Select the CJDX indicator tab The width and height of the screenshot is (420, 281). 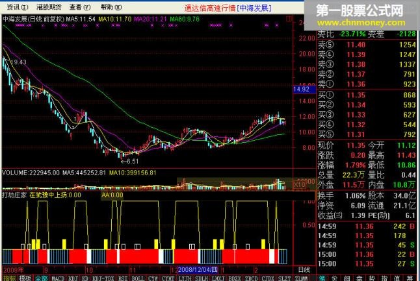[x=268, y=278]
